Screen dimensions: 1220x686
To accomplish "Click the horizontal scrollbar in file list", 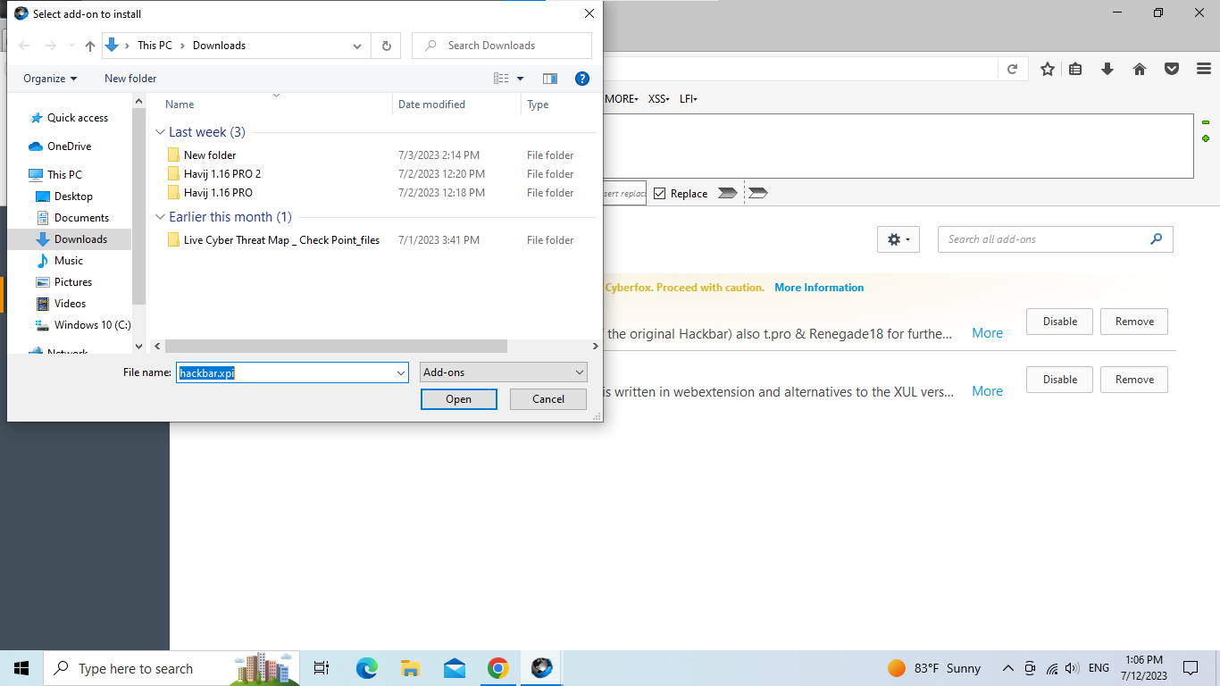I will 336,346.
